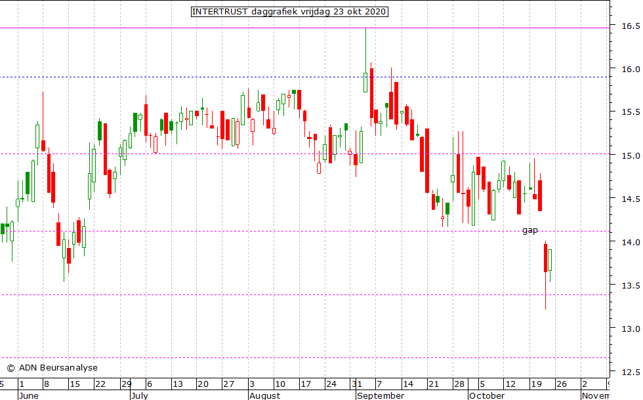643x400 pixels.
Task: Click the 14.0 price axis label
Action: pyautogui.click(x=631, y=242)
